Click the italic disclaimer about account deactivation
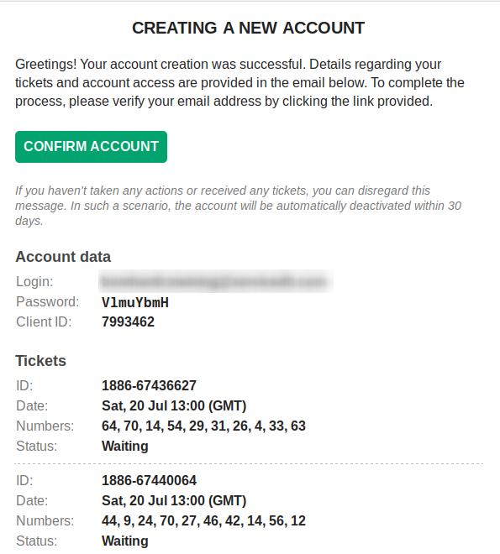 click(238, 206)
